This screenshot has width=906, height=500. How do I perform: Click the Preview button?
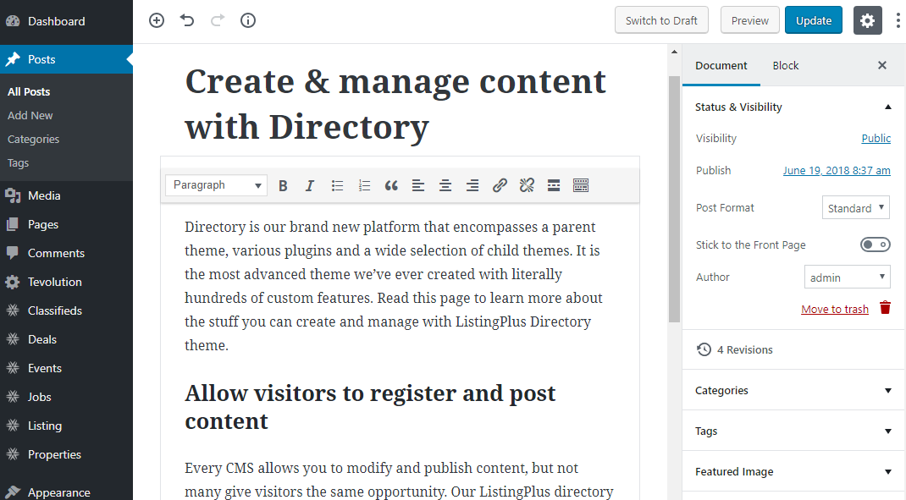click(750, 21)
